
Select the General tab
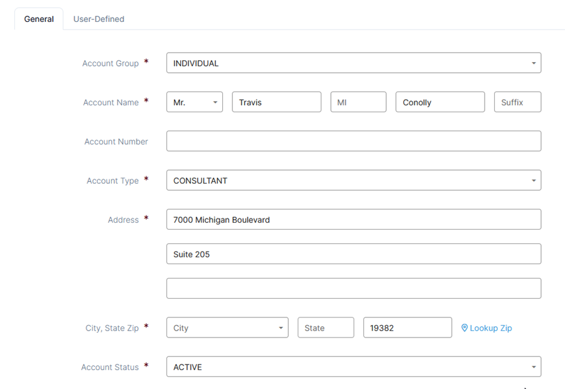(x=39, y=19)
